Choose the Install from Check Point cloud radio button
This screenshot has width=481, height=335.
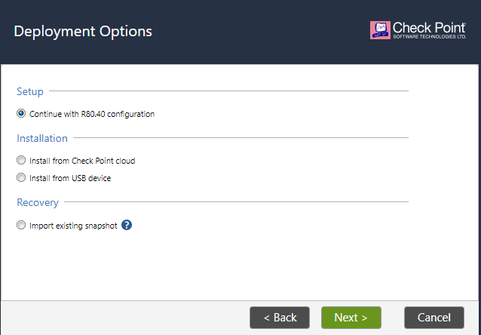21,161
